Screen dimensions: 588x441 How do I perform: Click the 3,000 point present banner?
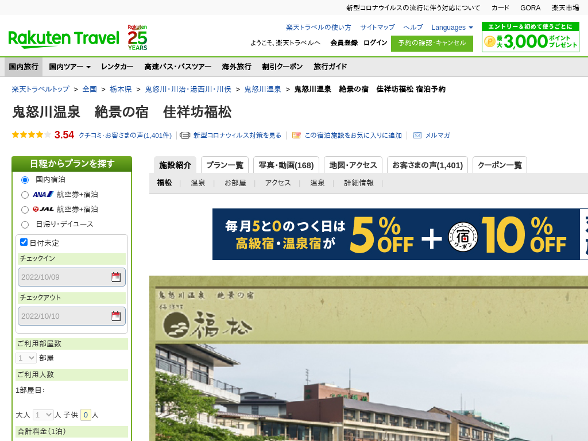click(530, 37)
